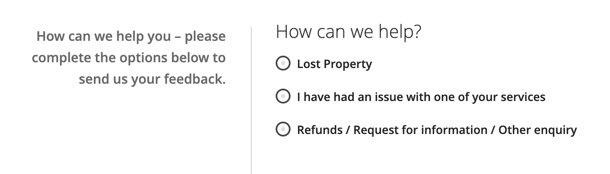610x174 pixels.
Task: Click the "Lost Property" label text
Action: [334, 64]
